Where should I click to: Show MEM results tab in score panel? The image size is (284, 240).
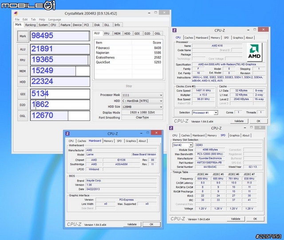117,34
